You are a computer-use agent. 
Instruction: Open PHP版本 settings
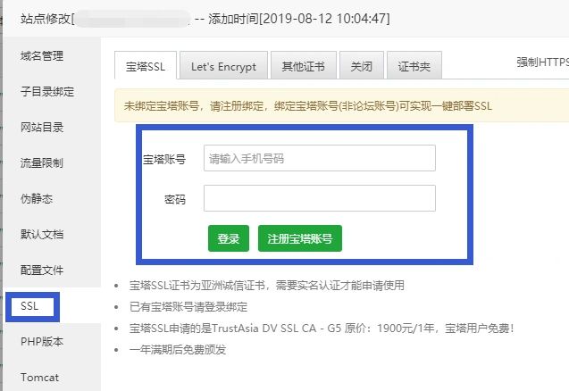click(42, 342)
